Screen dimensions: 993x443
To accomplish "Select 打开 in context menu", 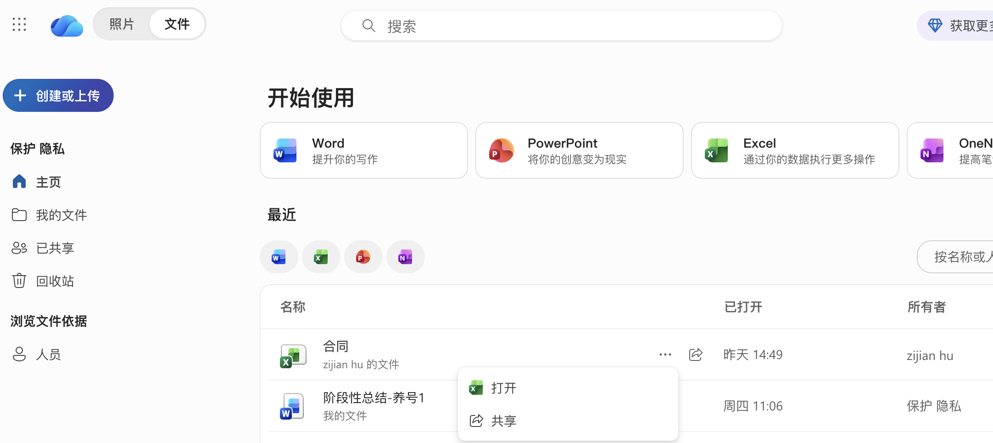I will 568,388.
